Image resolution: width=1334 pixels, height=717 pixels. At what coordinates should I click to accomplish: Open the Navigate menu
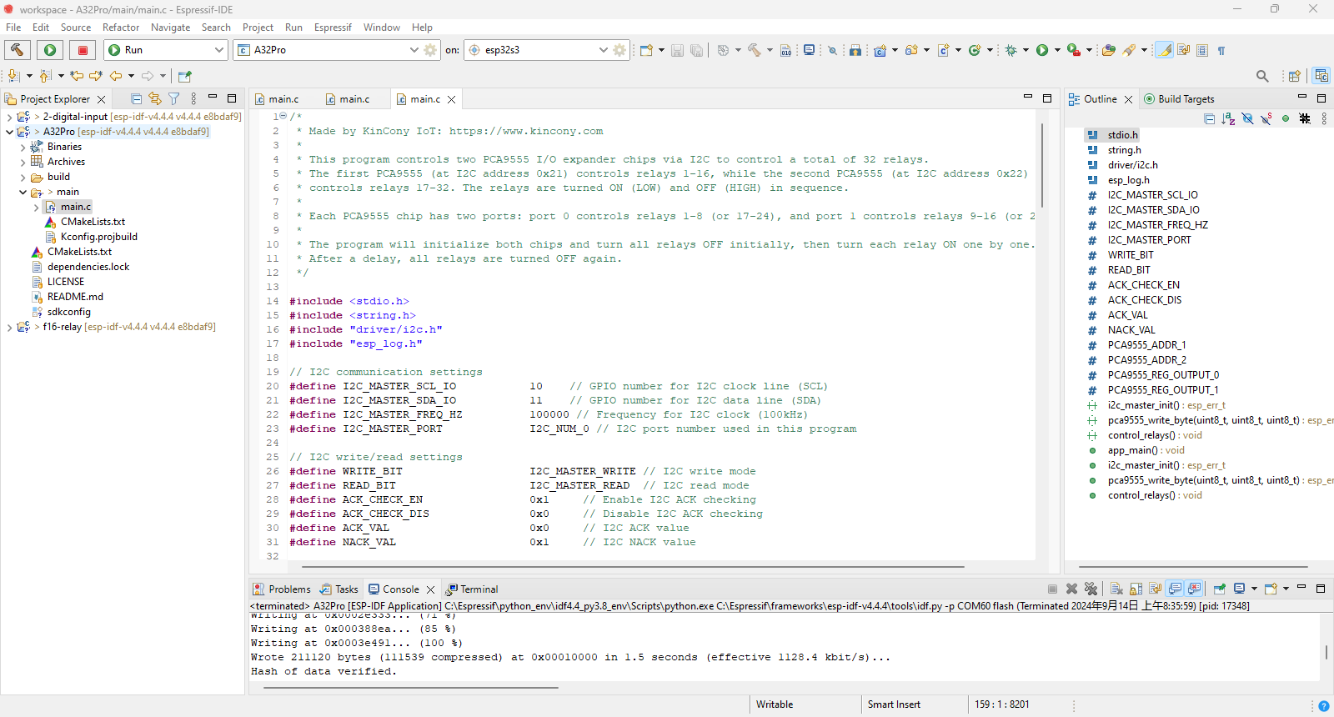[170, 28]
